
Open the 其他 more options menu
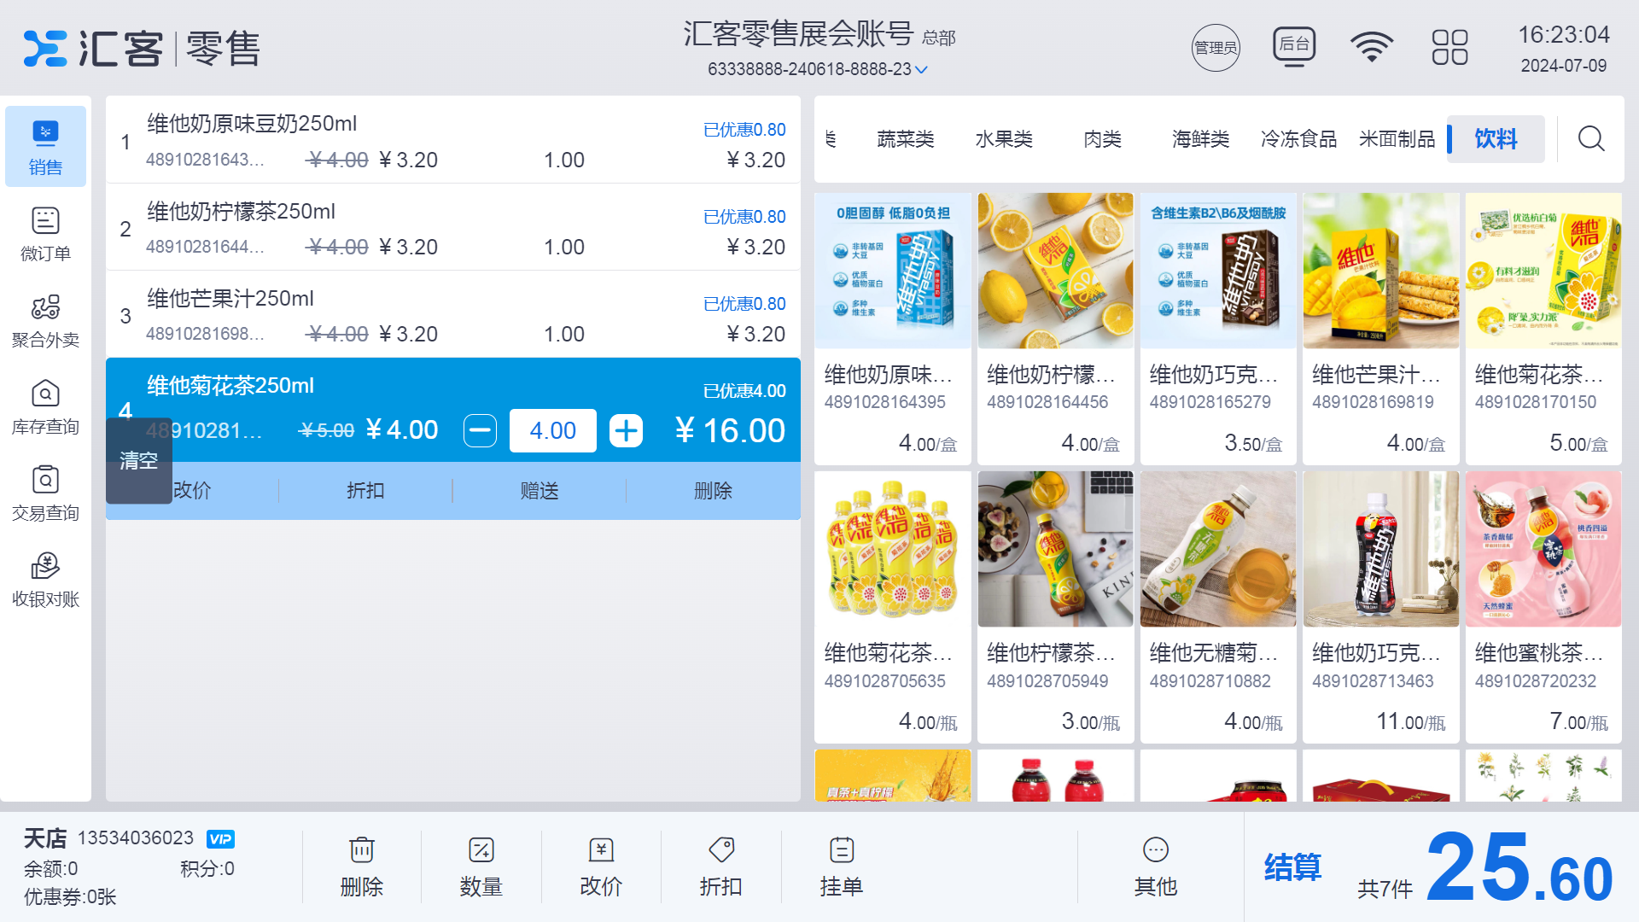(1156, 865)
